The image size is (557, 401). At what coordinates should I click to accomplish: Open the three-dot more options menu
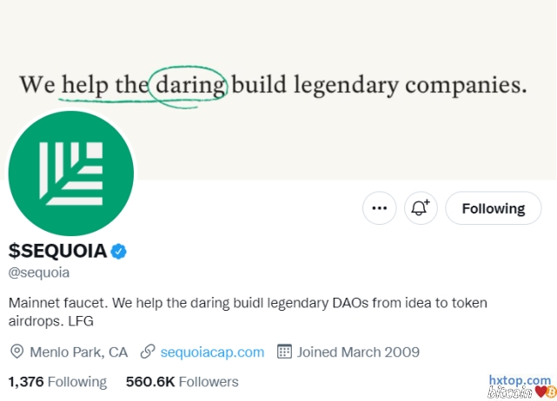(x=379, y=208)
